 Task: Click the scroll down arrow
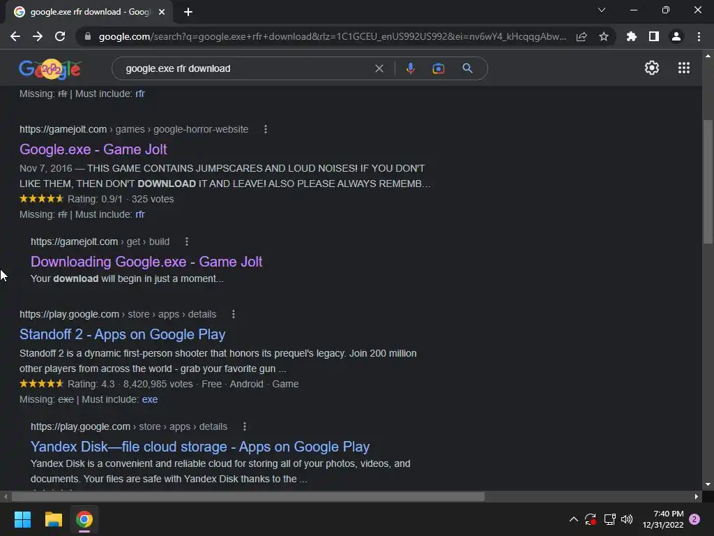707,484
